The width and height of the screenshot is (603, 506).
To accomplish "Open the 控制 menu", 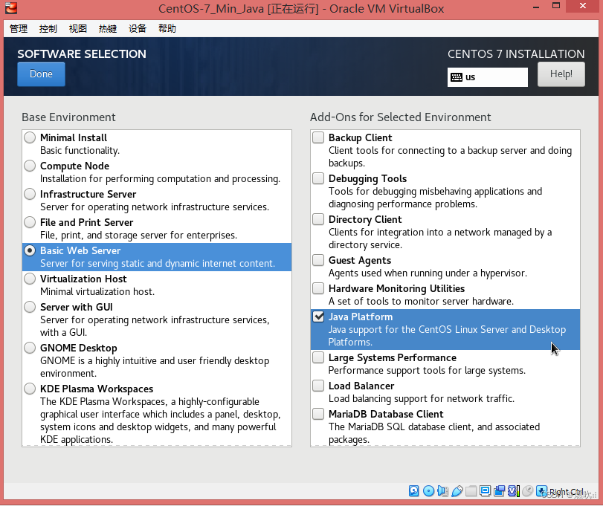I will coord(48,29).
